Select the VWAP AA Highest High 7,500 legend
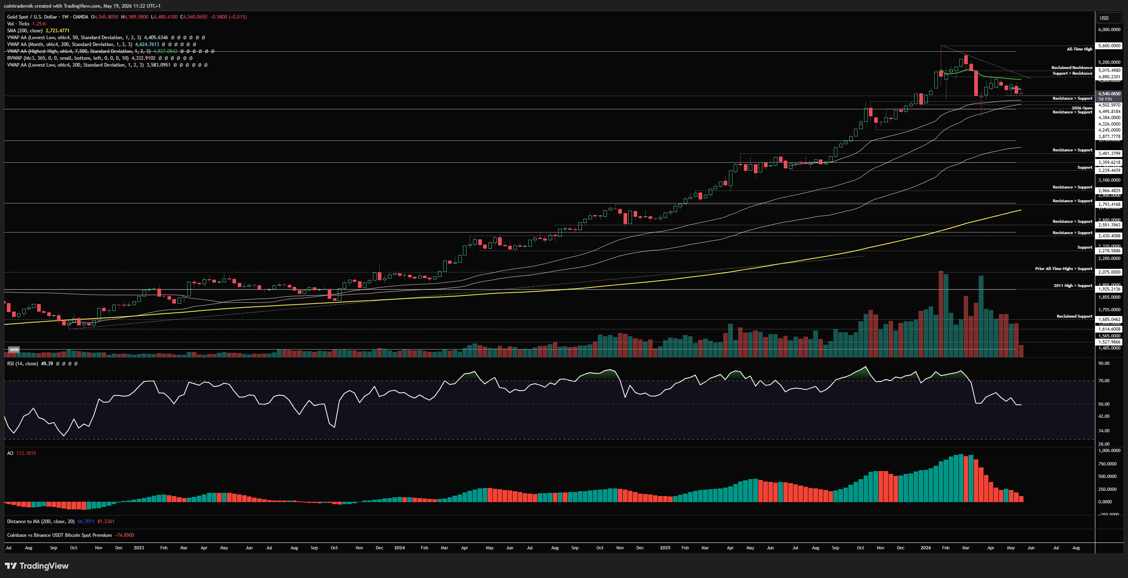 [79, 51]
